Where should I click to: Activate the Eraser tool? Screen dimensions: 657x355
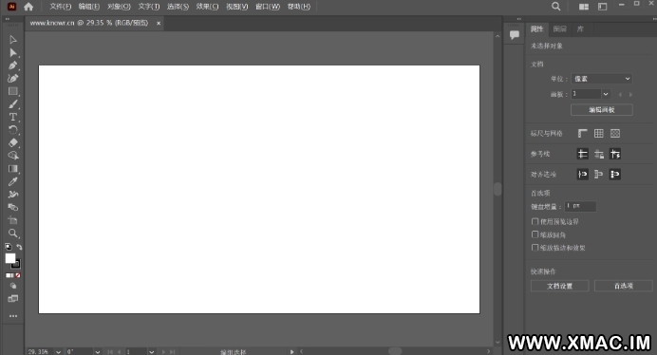click(13, 142)
